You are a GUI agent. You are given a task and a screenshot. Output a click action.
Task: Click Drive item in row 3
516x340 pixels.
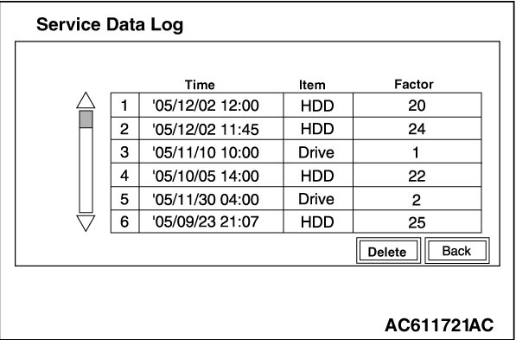[x=318, y=151]
